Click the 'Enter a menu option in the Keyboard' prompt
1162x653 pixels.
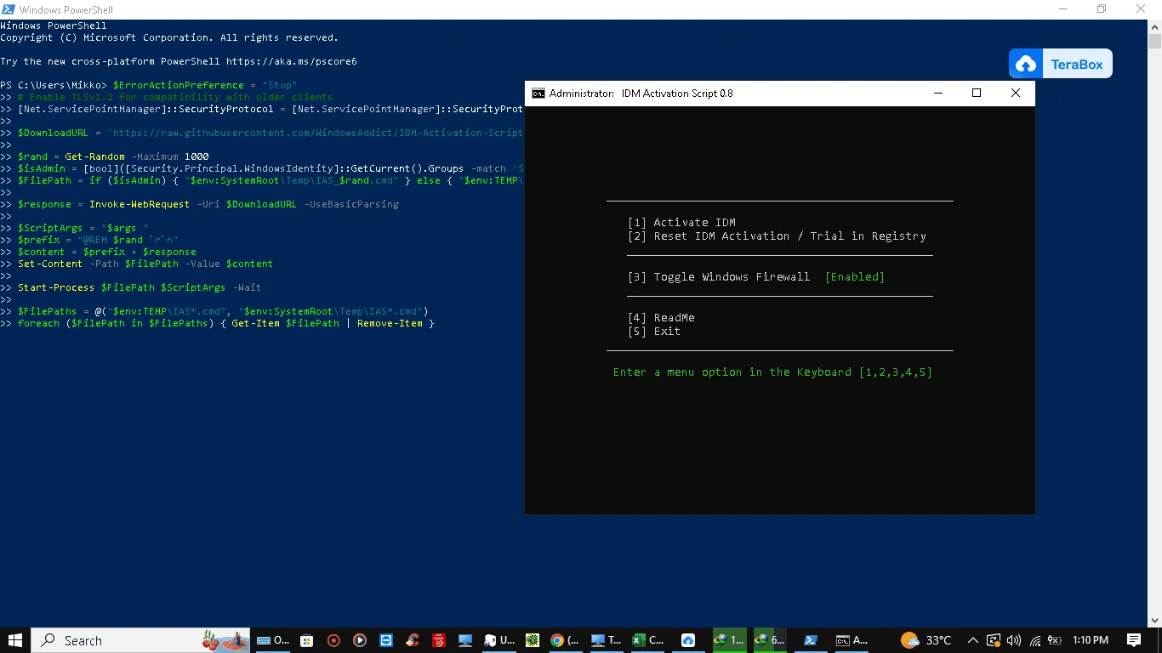tap(772, 372)
